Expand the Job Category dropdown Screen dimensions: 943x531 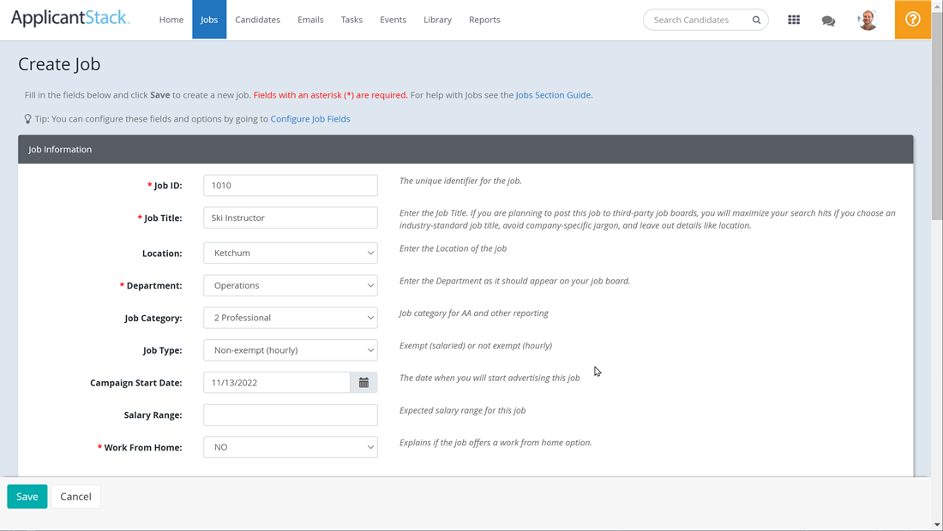coord(290,317)
